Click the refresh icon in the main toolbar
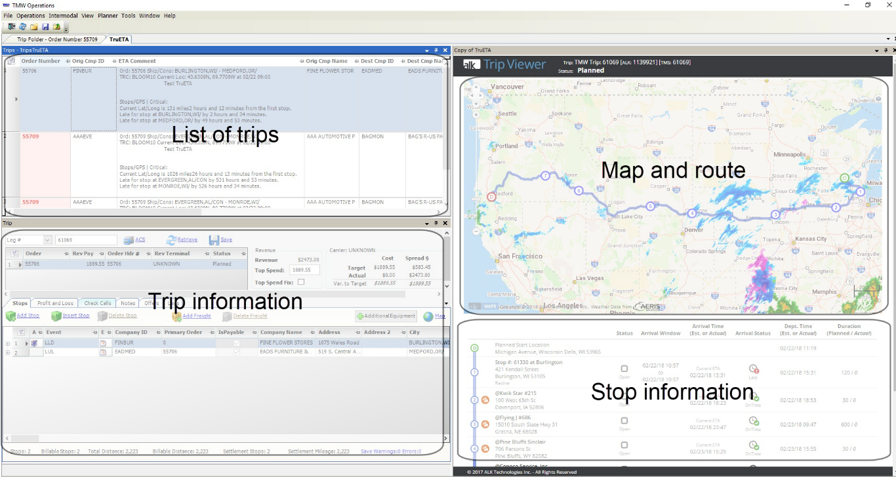The width and height of the screenshot is (896, 477). click(22, 27)
